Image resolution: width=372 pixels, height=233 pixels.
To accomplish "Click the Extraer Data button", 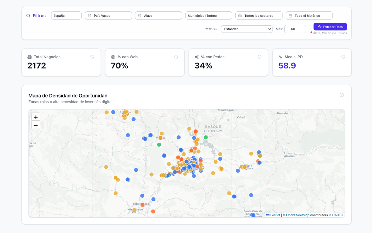I will [x=330, y=27].
